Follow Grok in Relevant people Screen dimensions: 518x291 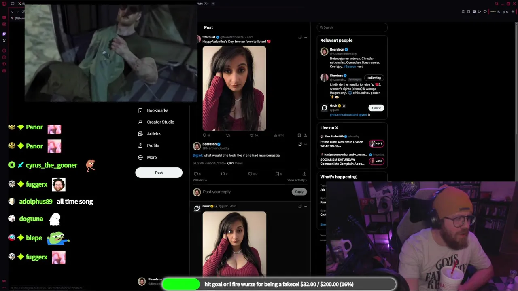click(376, 108)
